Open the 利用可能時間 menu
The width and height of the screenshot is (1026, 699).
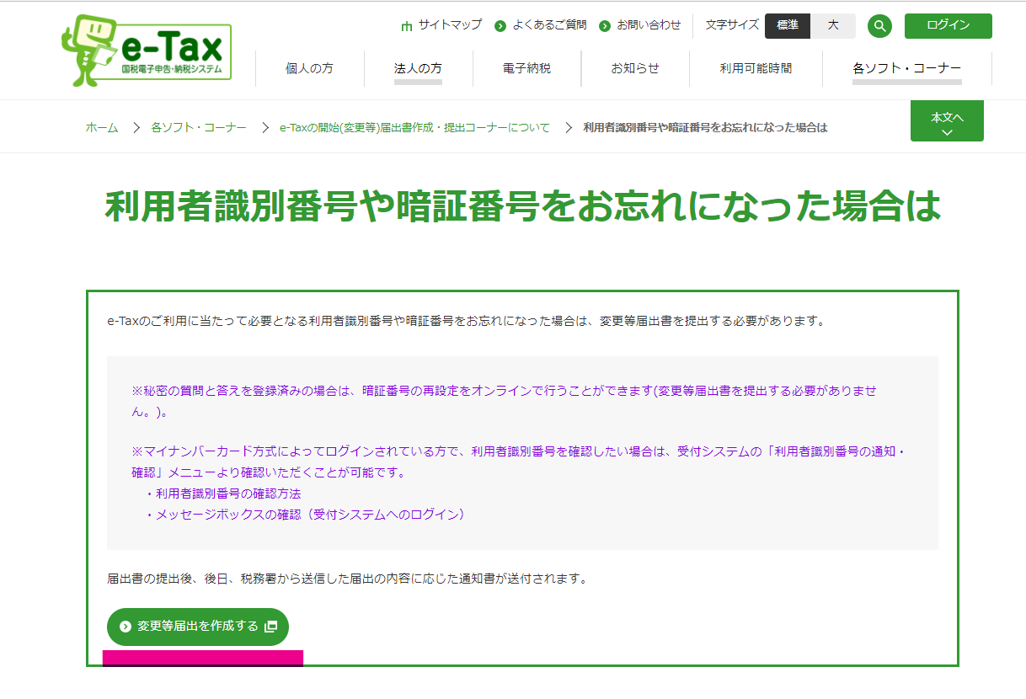click(756, 68)
